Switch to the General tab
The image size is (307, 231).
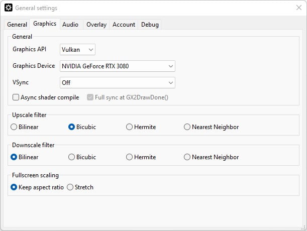coord(17,25)
